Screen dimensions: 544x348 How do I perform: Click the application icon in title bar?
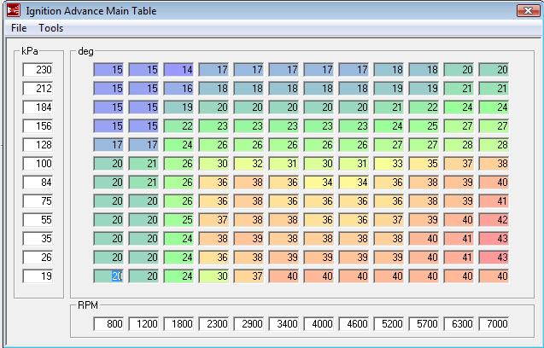(14, 10)
